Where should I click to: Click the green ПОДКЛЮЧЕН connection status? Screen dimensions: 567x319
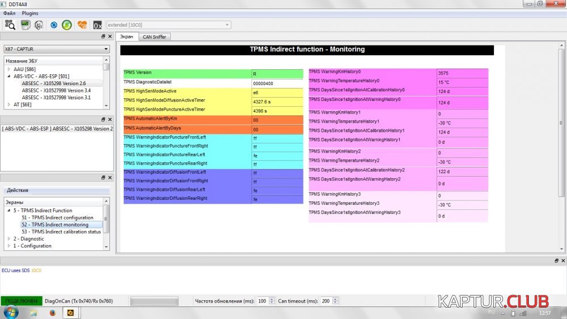tap(22, 301)
